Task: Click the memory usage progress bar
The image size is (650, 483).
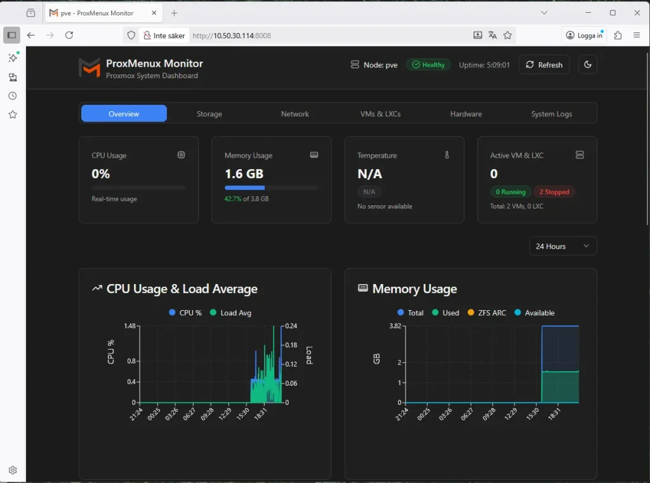Action: coord(271,188)
